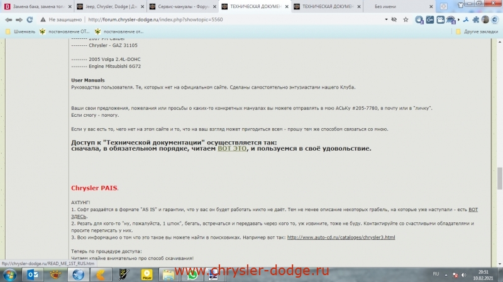This screenshot has height=282, width=503.
Task: Open the image app right of WhatsApp in taskbar
Action: 213,275
